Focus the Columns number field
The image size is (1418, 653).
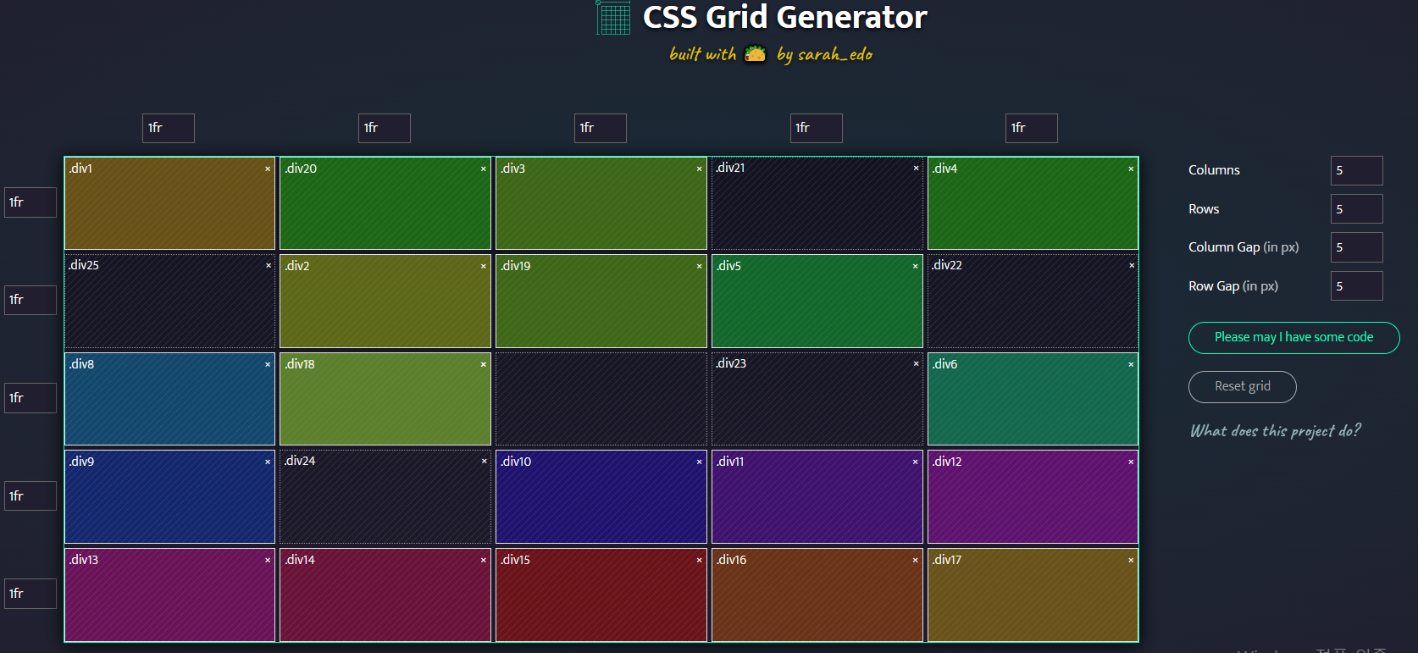tap(1356, 170)
